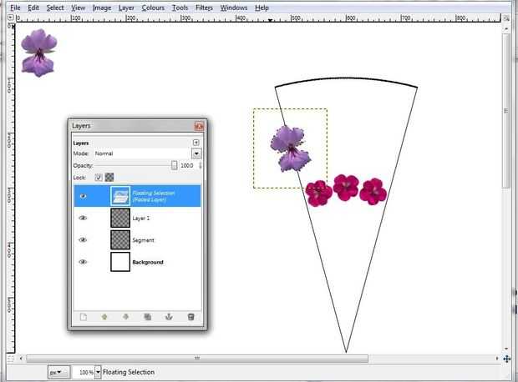The width and height of the screenshot is (518, 382).
Task: Click the purple flower in the top corner
Action: 38,53
